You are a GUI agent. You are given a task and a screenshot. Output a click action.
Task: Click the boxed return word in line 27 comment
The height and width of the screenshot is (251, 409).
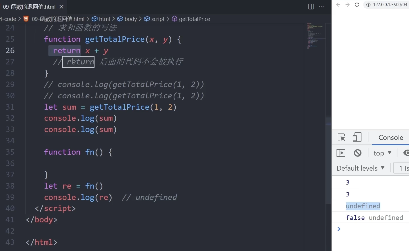click(79, 62)
